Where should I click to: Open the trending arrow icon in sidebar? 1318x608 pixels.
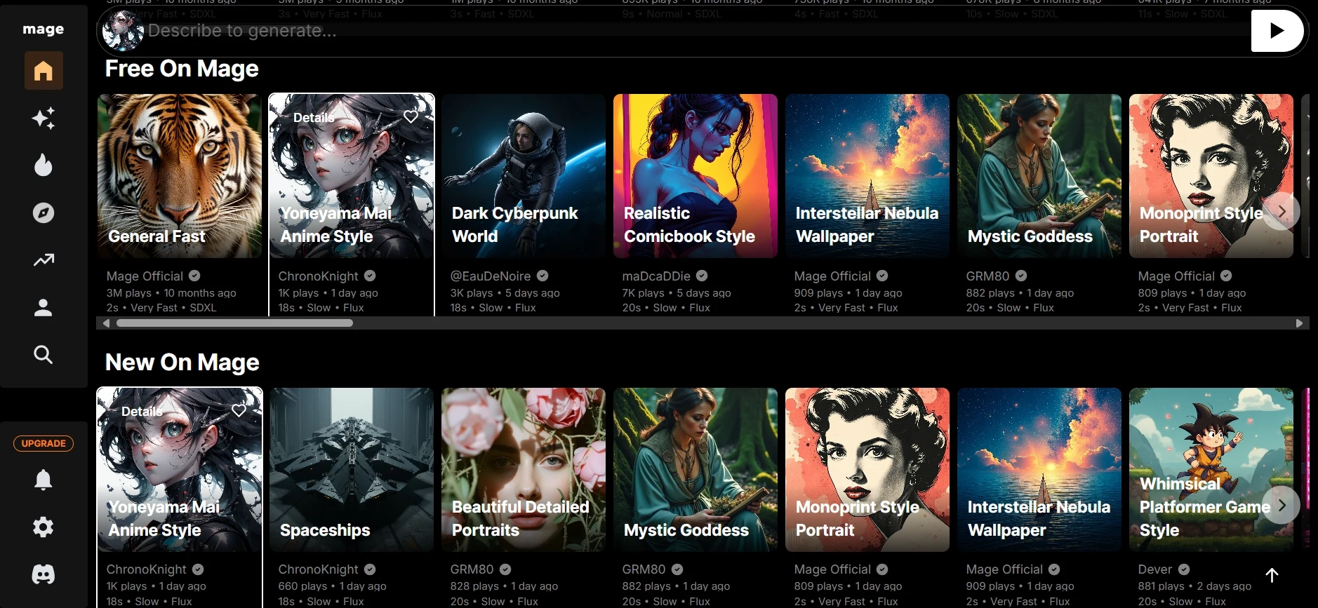pos(44,260)
